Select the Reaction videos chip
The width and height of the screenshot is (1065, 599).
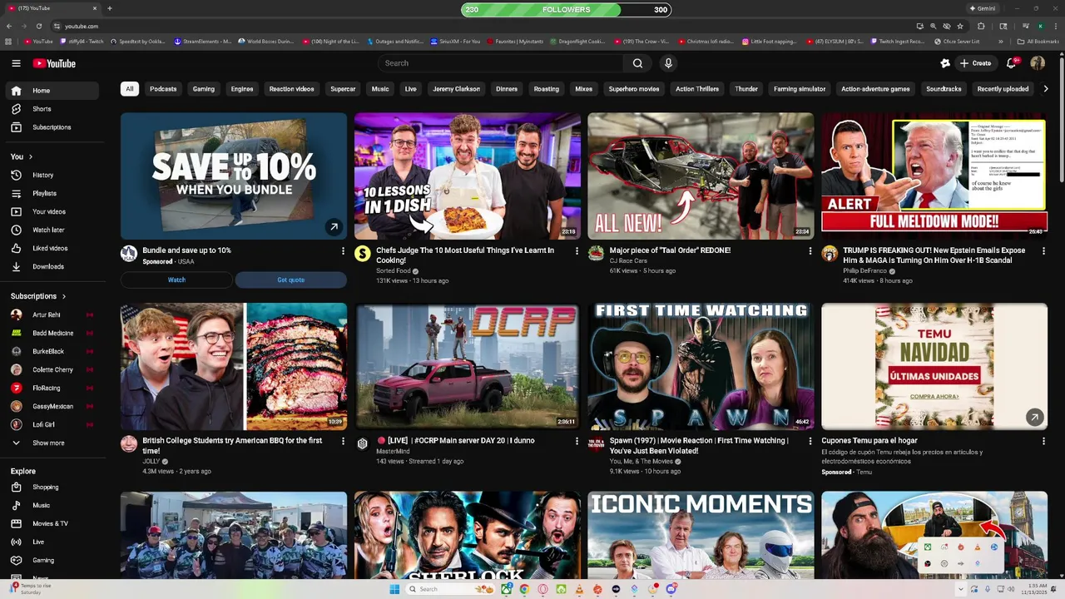(291, 89)
